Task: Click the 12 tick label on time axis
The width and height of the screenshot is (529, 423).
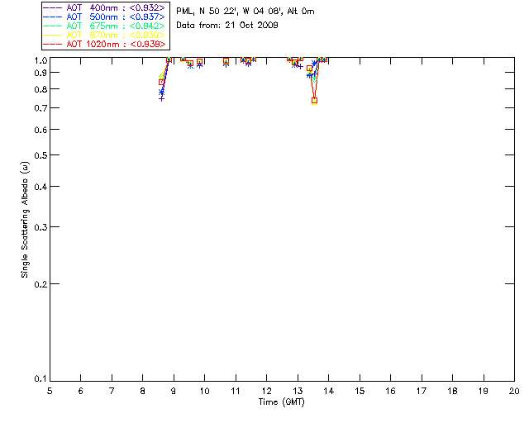Action: coord(266,391)
